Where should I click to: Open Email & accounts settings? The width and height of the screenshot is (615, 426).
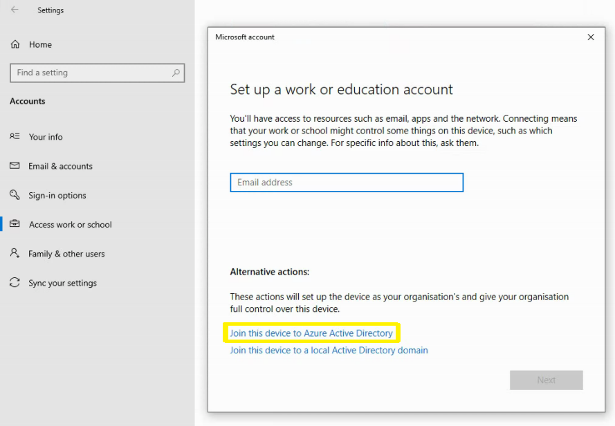60,167
